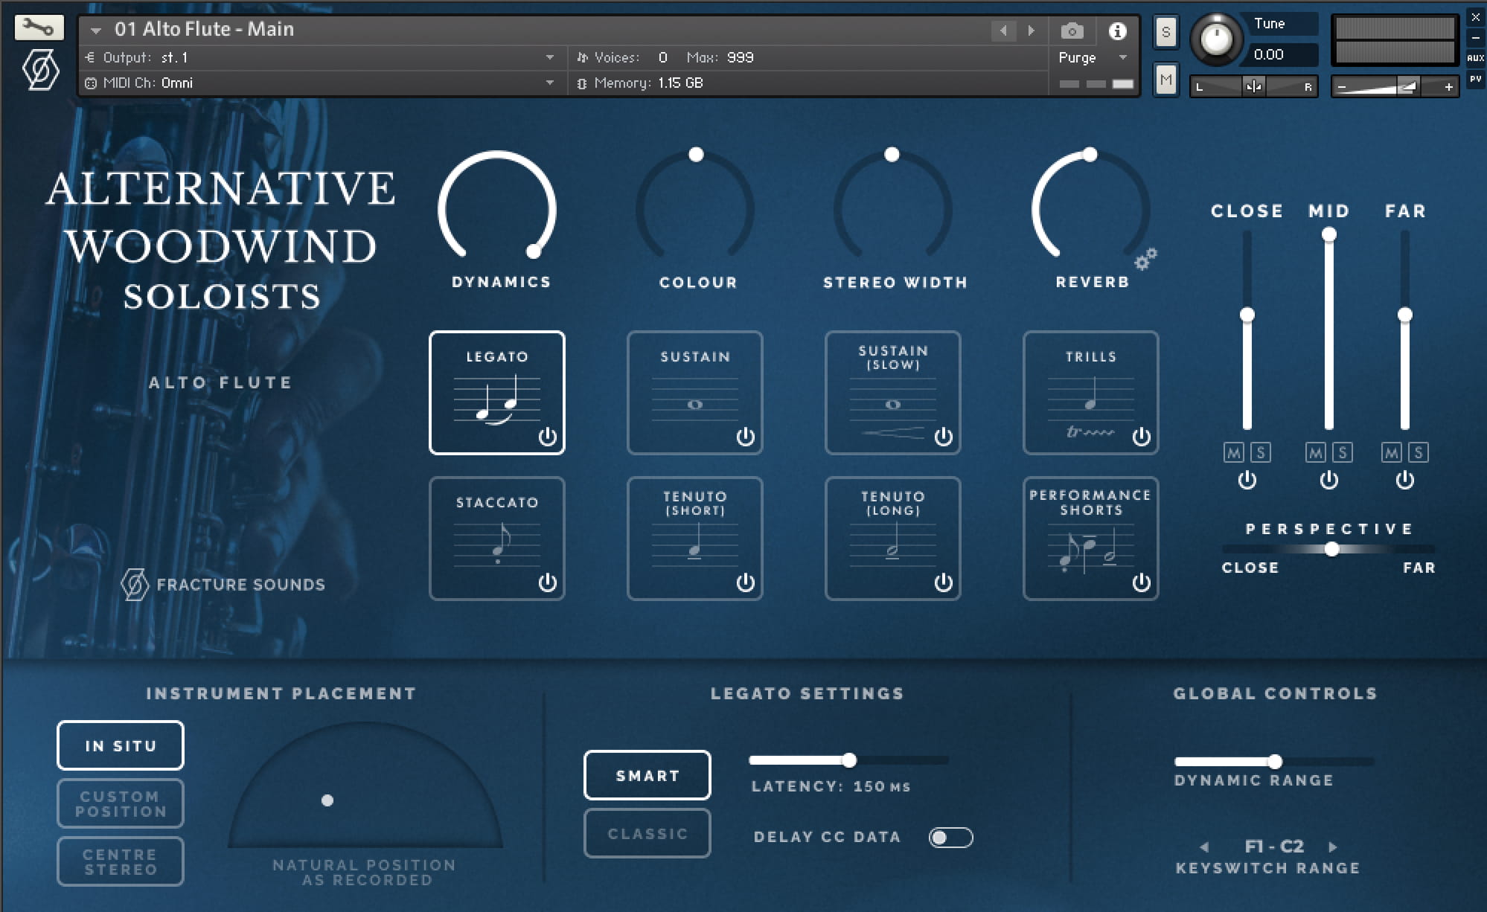Toggle power icon on Trills articulation
This screenshot has height=912, width=1487.
1142,437
